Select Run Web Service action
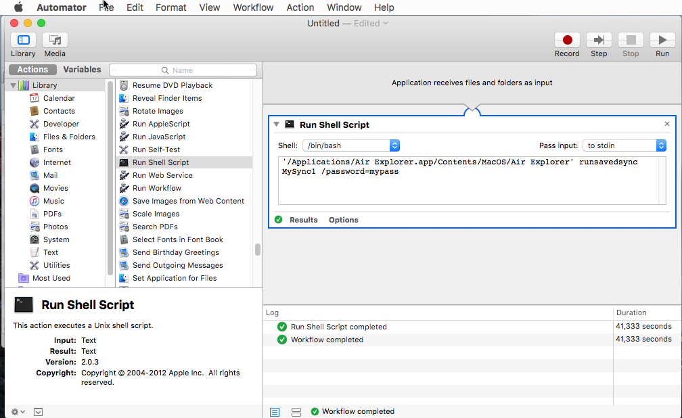 pos(162,175)
